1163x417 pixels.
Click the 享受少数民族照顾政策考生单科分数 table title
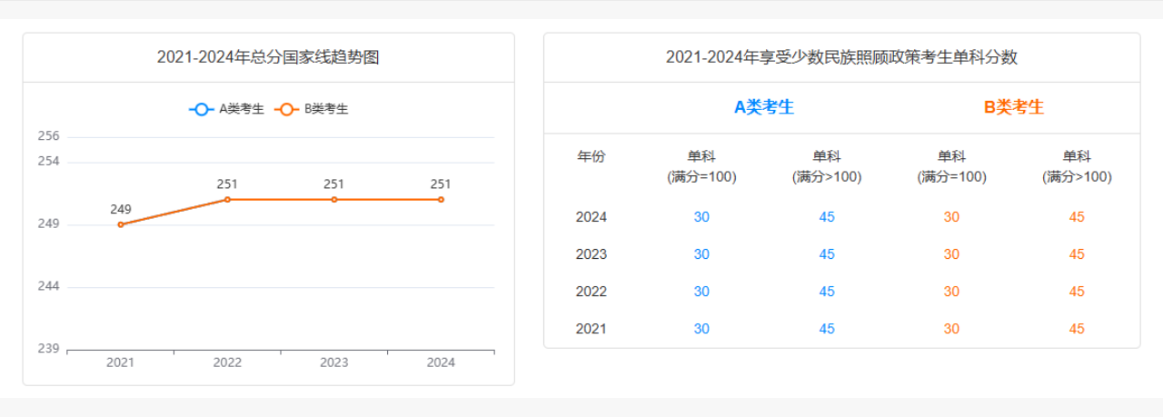click(841, 57)
